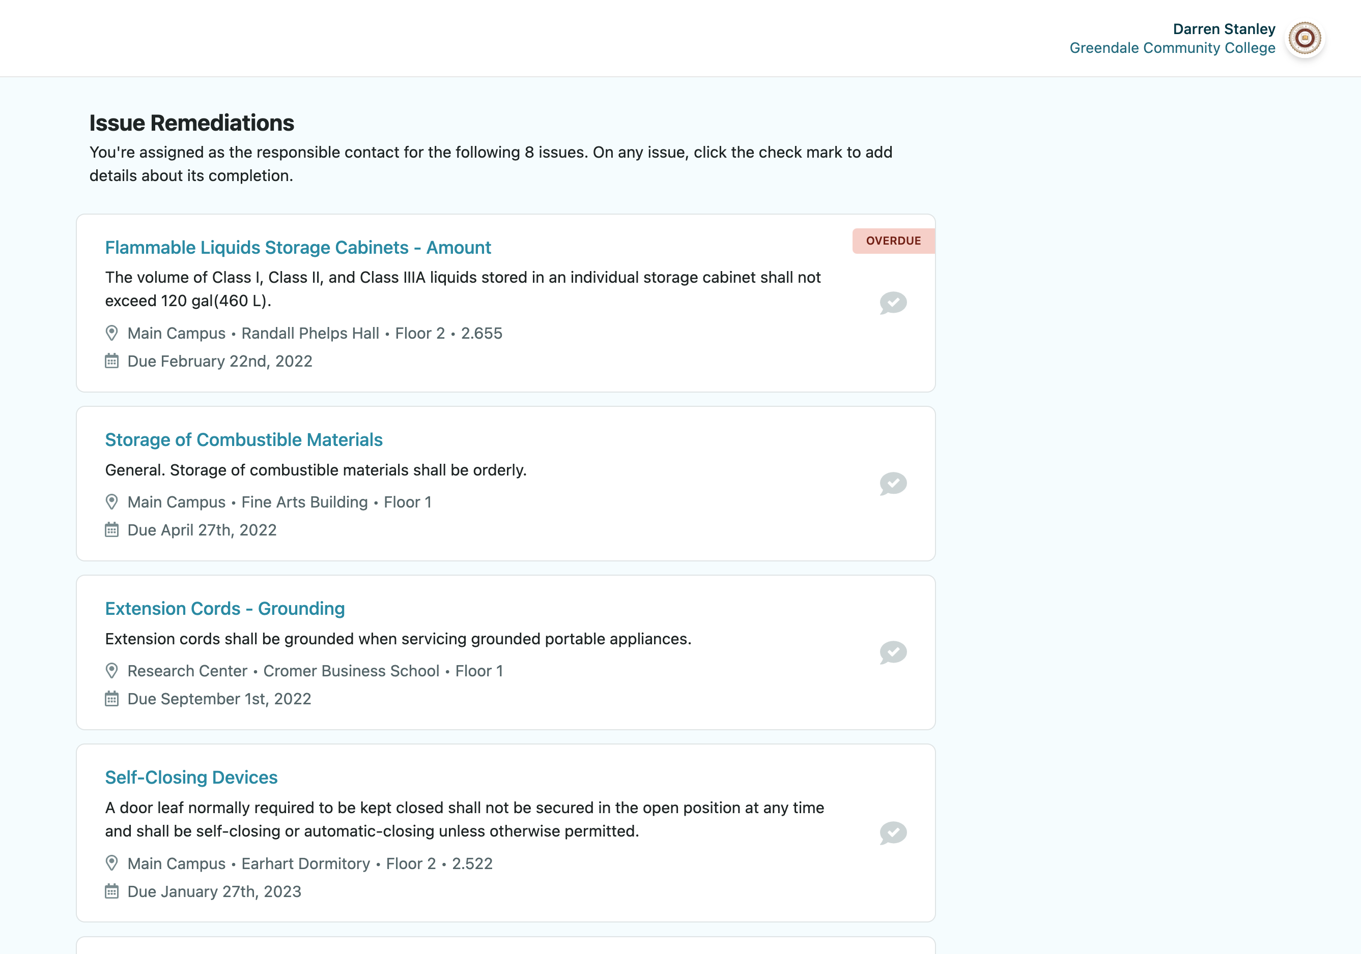1361x954 pixels.
Task: Click the check mark on Storage of Combustible Materials issue
Action: [x=893, y=483]
